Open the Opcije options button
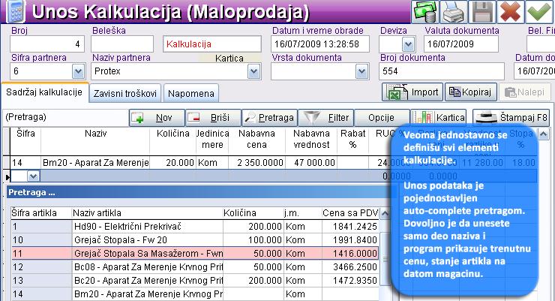This screenshot has height=301, width=555. (381, 118)
